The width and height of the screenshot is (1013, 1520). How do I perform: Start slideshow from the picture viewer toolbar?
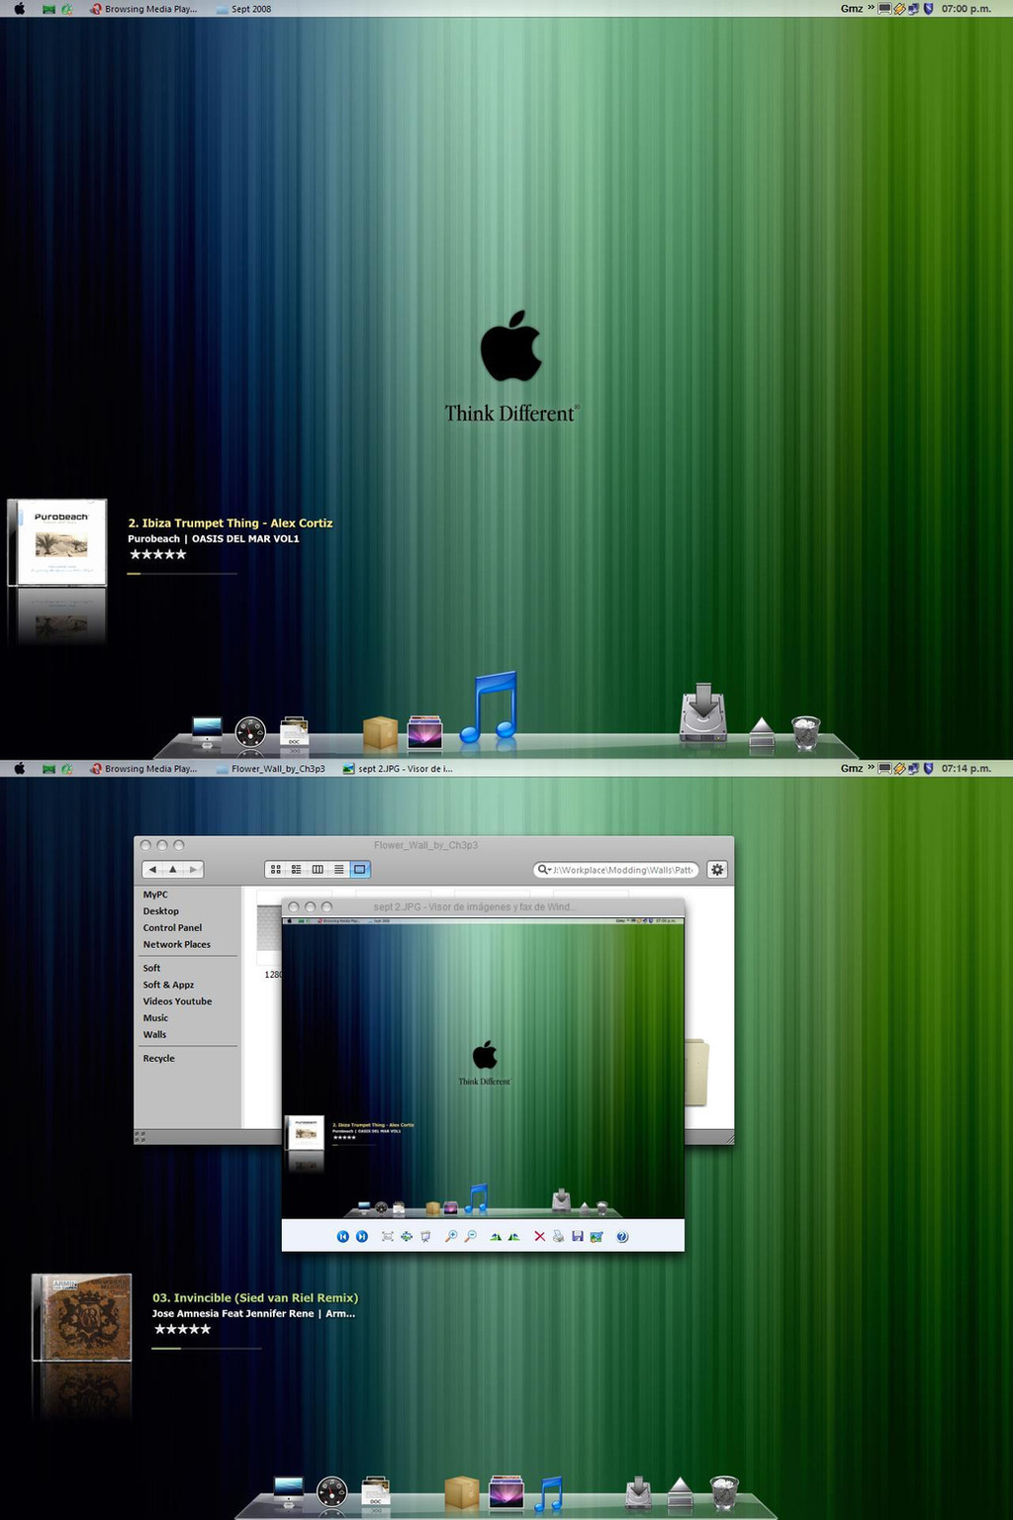pos(425,1236)
